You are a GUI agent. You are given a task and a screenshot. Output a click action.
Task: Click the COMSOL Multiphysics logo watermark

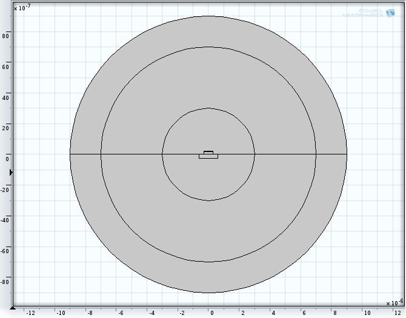368,12
